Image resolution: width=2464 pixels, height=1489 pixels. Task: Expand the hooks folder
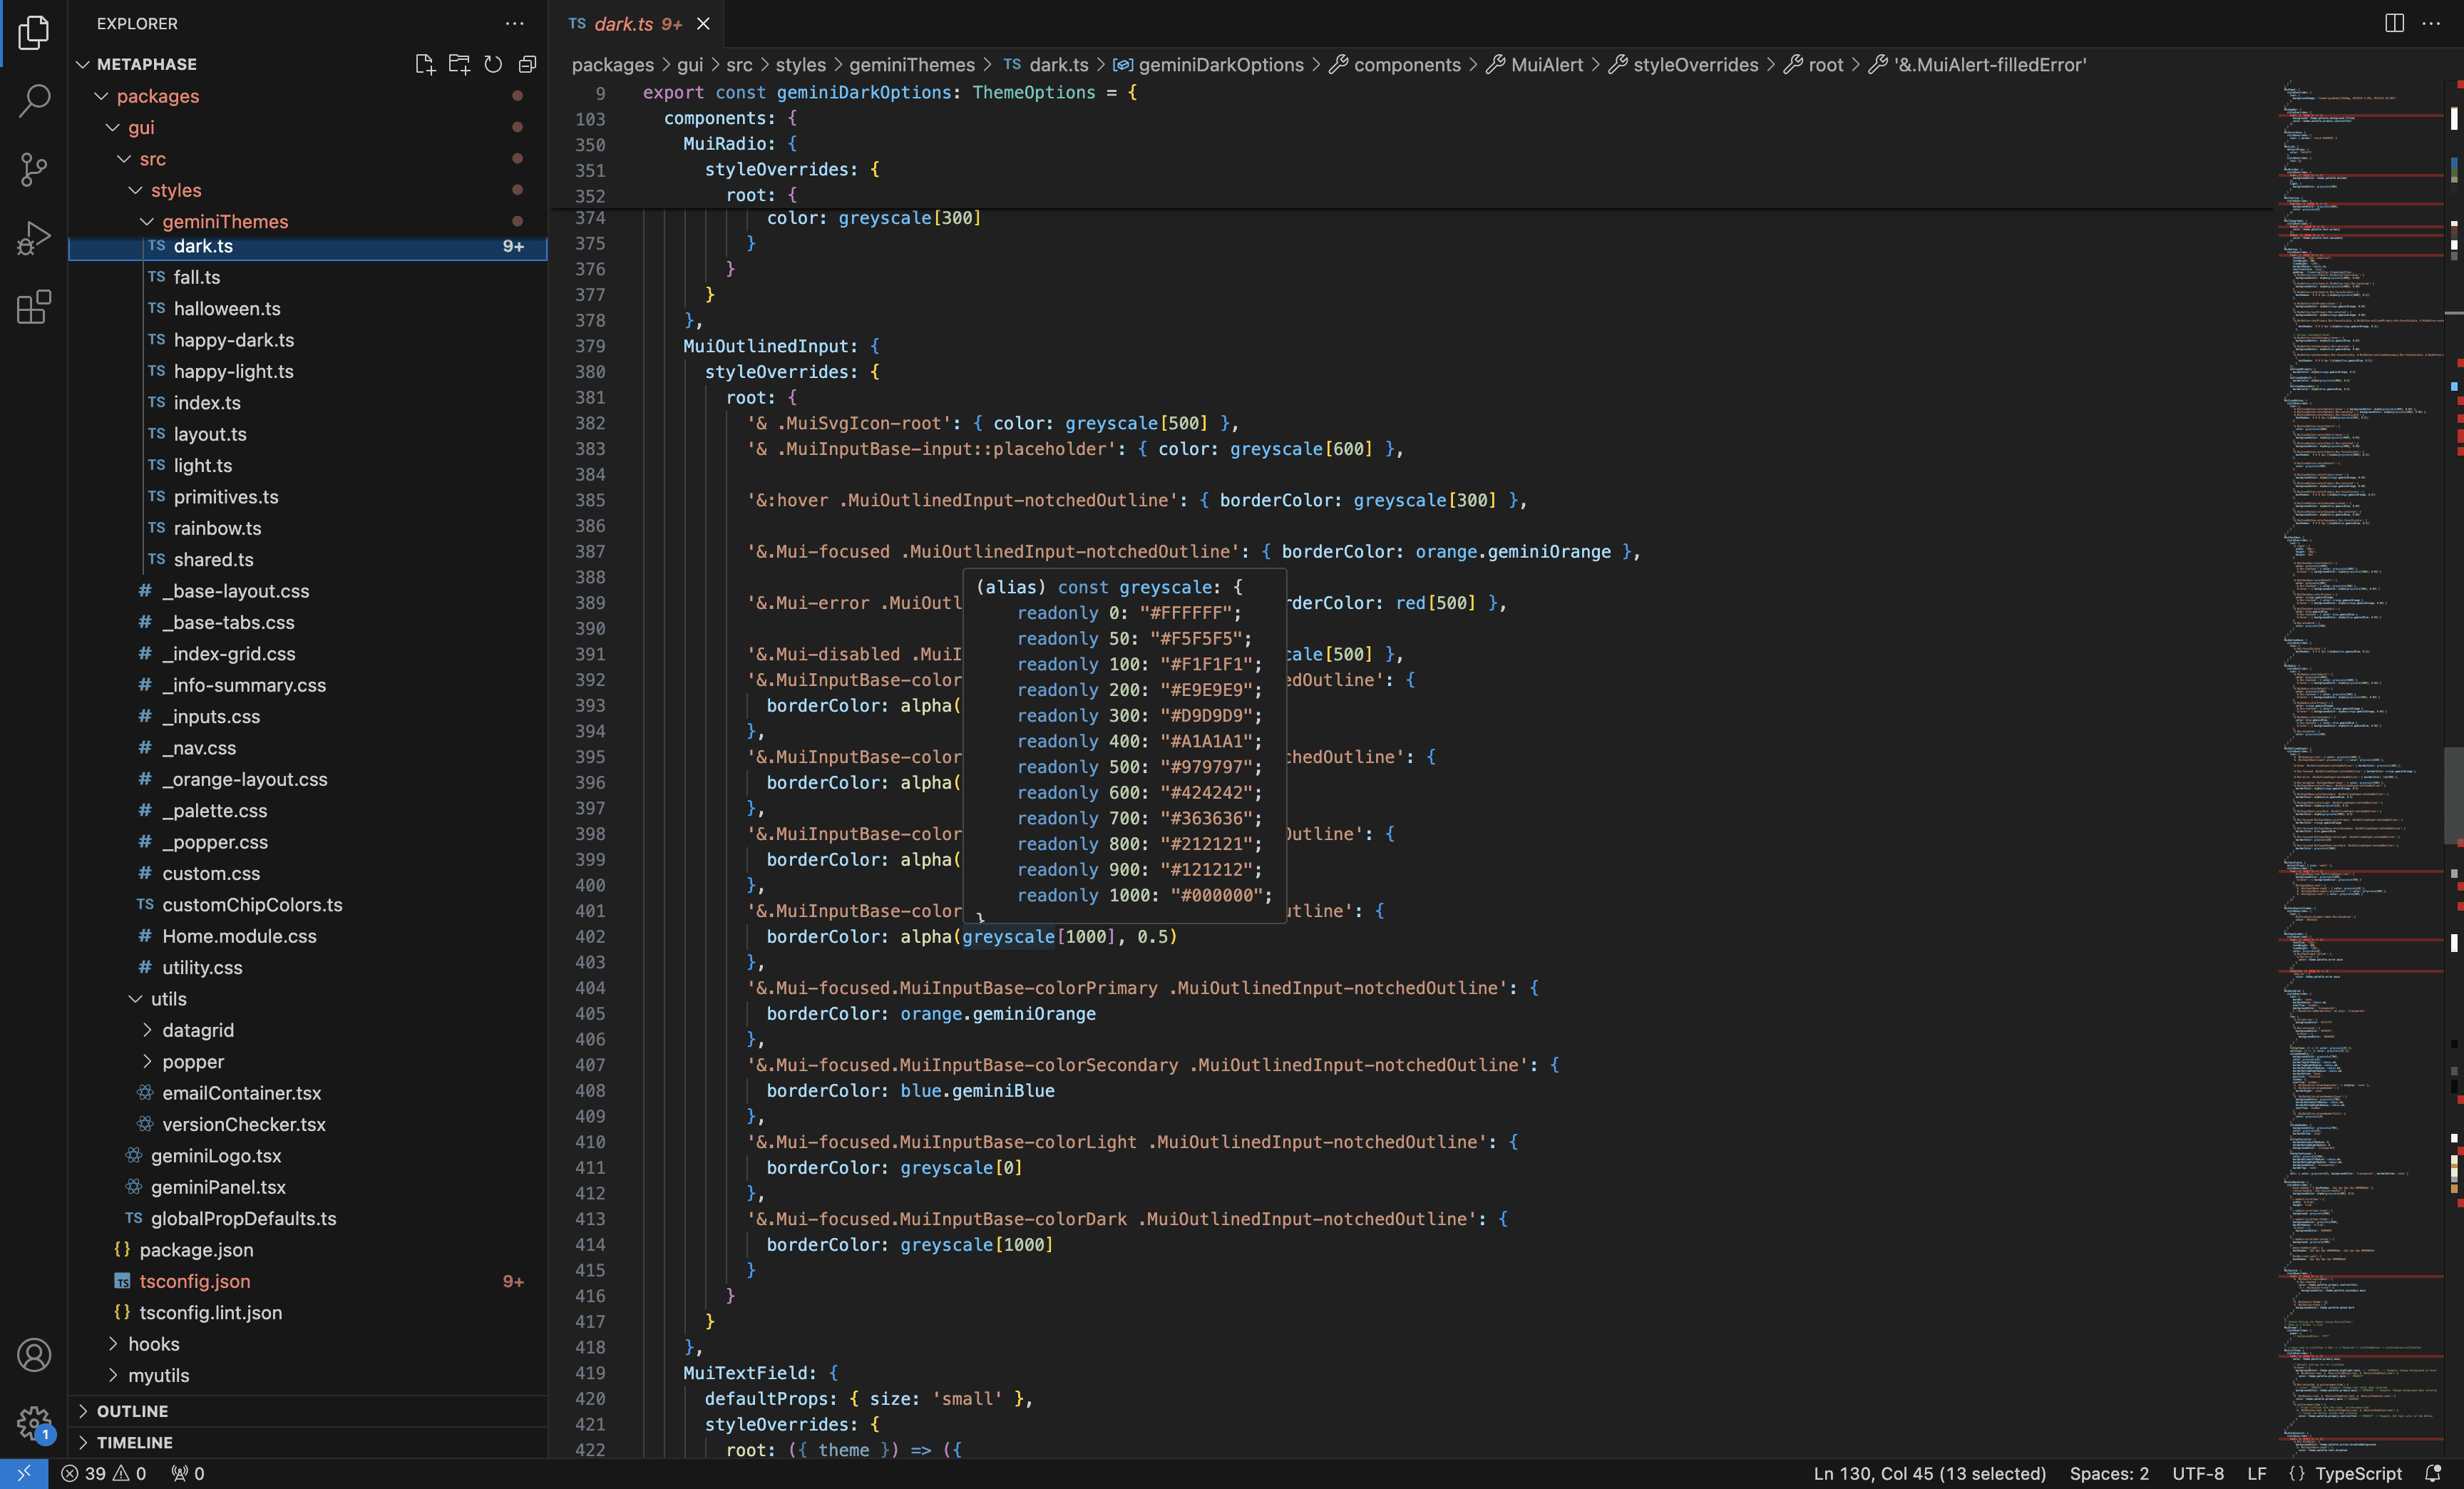pyautogui.click(x=153, y=1343)
